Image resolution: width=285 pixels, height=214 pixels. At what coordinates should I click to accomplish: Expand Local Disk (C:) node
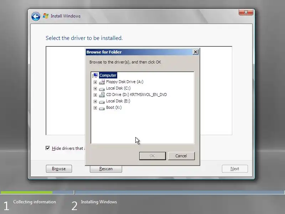pos(95,88)
